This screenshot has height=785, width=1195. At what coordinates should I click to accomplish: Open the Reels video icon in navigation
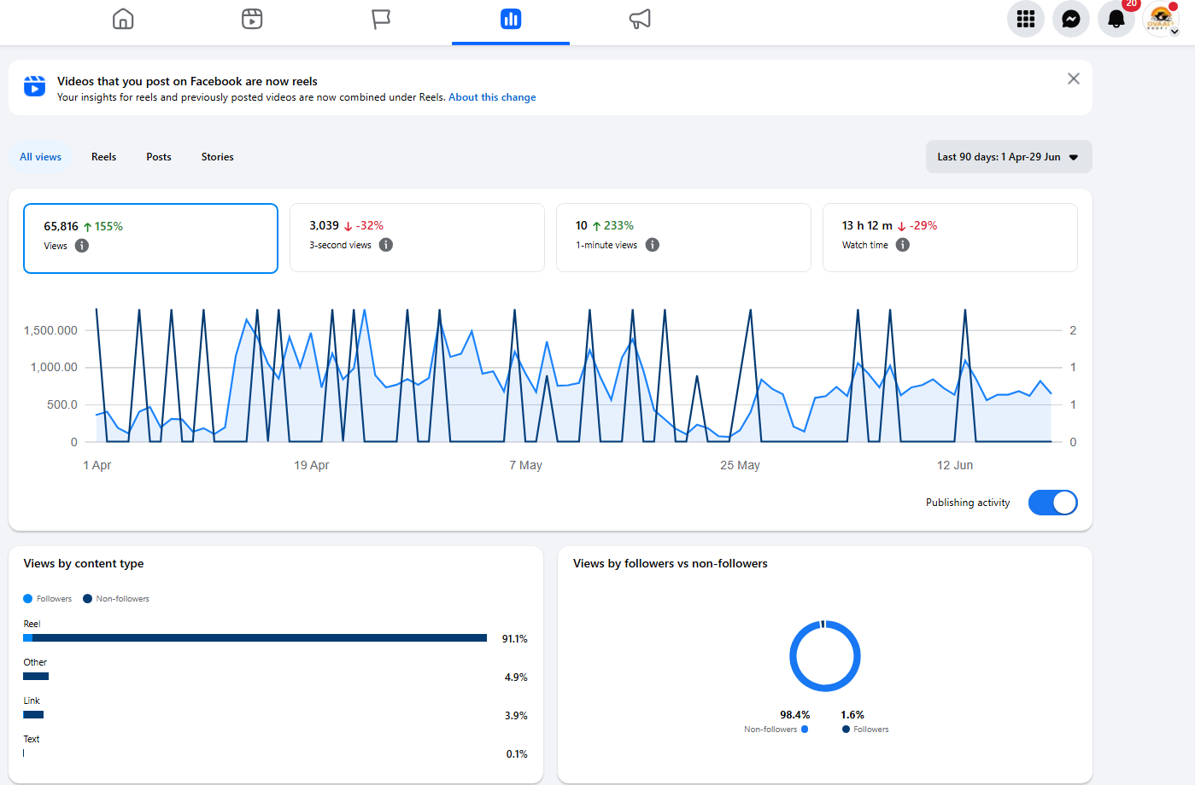click(252, 19)
